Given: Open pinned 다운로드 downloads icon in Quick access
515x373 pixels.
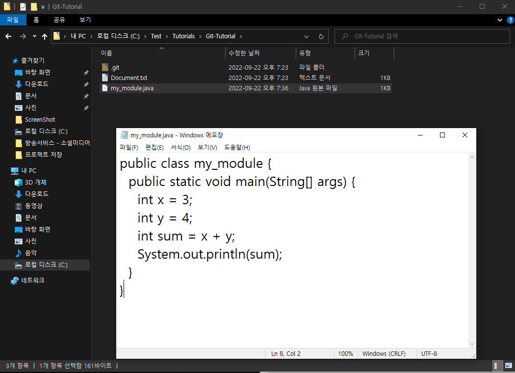Looking at the screenshot, I should [19, 84].
